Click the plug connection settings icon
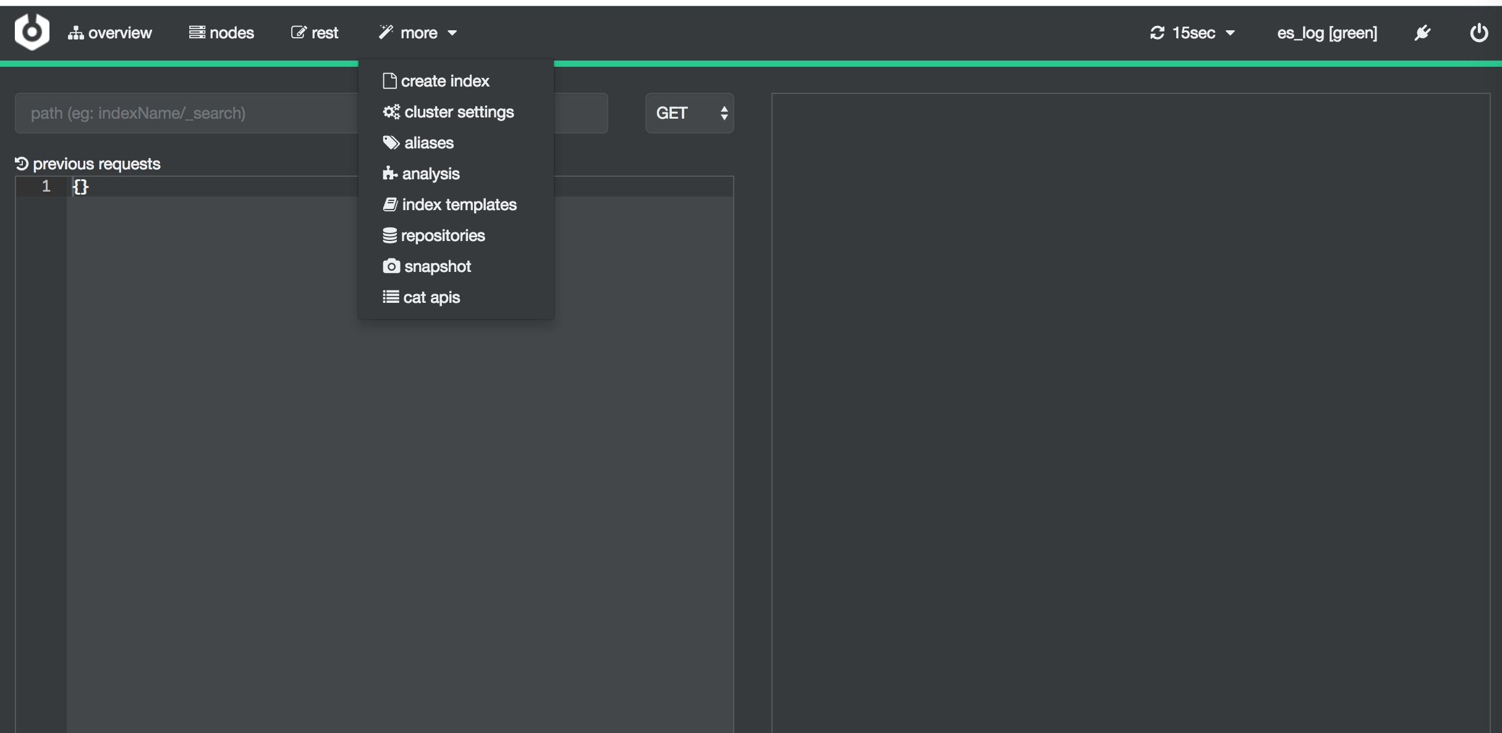The height and width of the screenshot is (733, 1502). tap(1422, 33)
